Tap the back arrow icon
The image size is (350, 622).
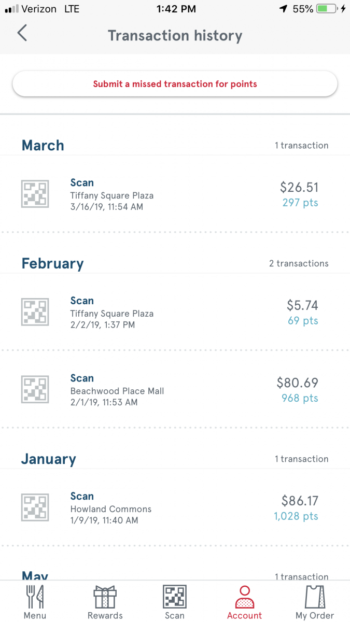(22, 33)
